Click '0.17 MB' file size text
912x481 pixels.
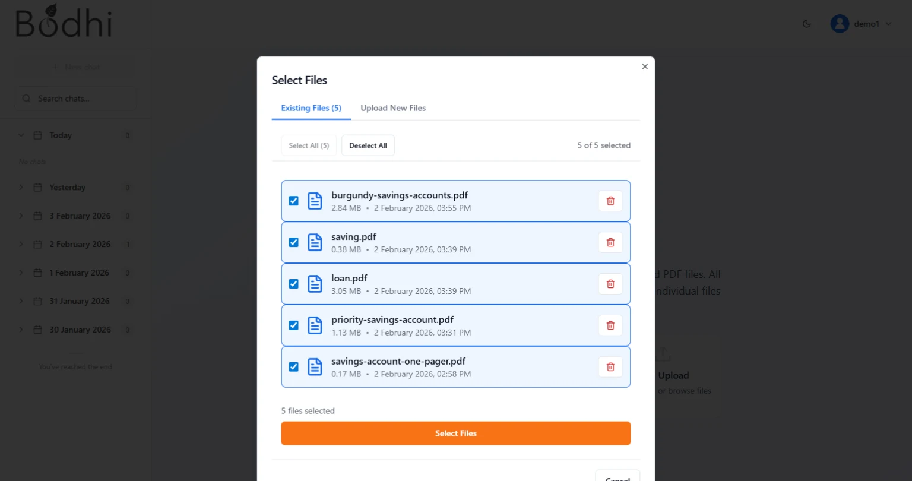click(346, 375)
